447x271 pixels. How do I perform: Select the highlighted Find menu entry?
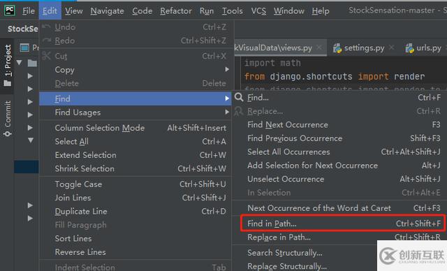(135, 98)
